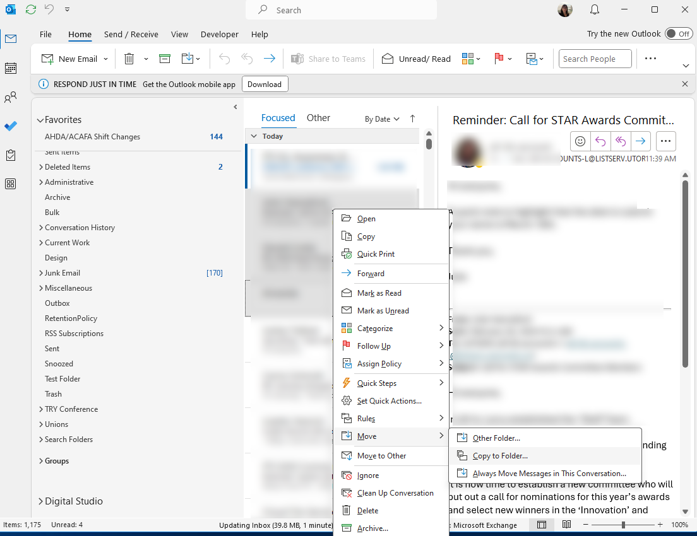697x536 pixels.
Task: Switch to the Other inbox tab
Action: click(318, 118)
